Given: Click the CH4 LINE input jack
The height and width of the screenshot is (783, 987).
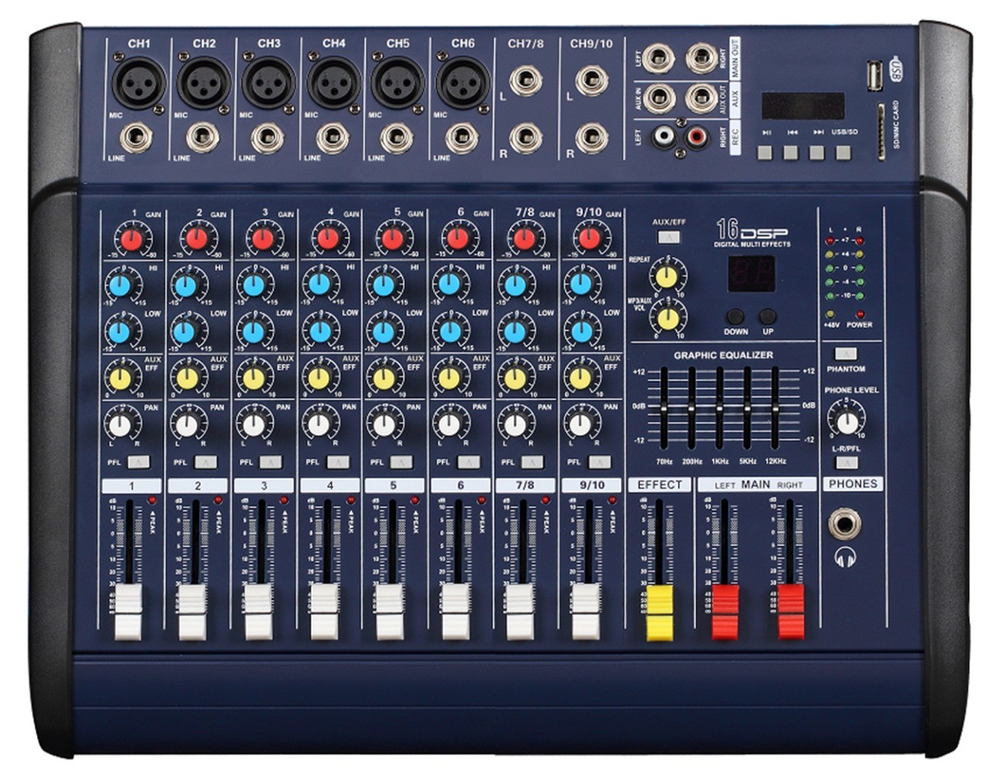Looking at the screenshot, I should click(332, 138).
